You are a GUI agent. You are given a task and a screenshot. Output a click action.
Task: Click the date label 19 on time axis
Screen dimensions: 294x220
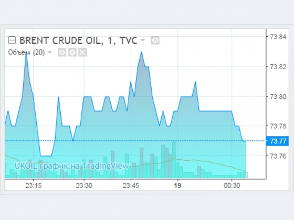(x=178, y=186)
